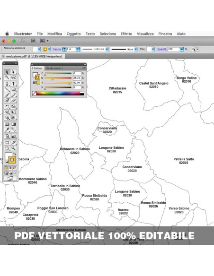Select the Eyedropper tool
Image resolution: width=214 pixels, height=276 pixels.
coord(7,129)
